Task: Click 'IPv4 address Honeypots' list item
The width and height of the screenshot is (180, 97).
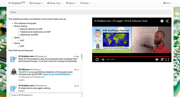Action: pyautogui.click(x=25, y=23)
